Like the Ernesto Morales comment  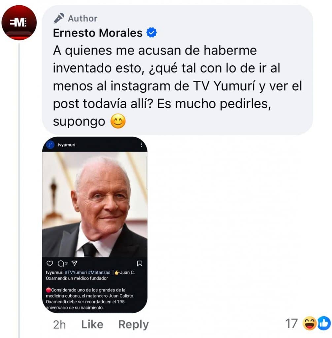[x=92, y=324]
